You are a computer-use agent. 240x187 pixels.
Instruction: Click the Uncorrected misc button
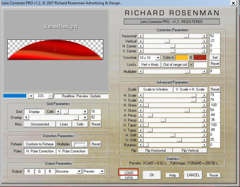pos(40,124)
